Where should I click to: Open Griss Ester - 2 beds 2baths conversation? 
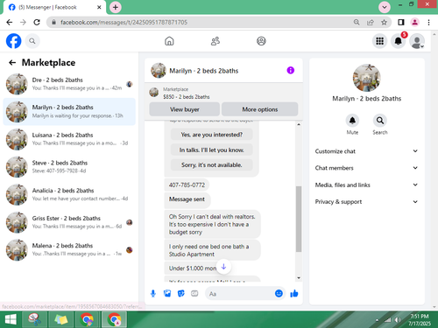pos(69,222)
